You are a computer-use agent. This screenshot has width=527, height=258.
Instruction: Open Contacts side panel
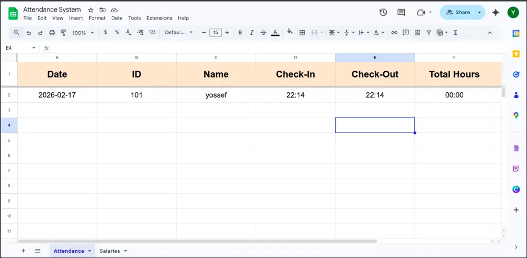(516, 95)
